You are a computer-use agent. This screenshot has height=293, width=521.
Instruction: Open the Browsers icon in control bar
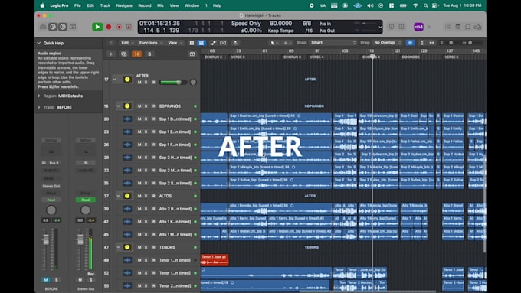[x=477, y=27]
